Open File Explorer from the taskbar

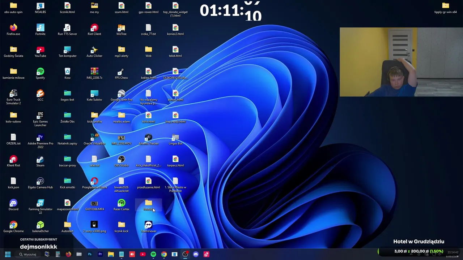pyautogui.click(x=111, y=254)
